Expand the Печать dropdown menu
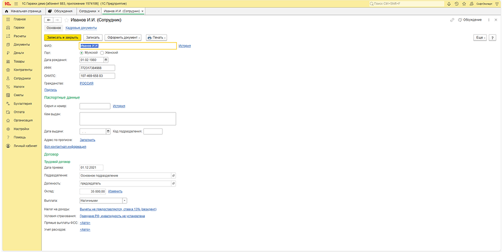This screenshot has height=252, width=503. click(x=156, y=38)
